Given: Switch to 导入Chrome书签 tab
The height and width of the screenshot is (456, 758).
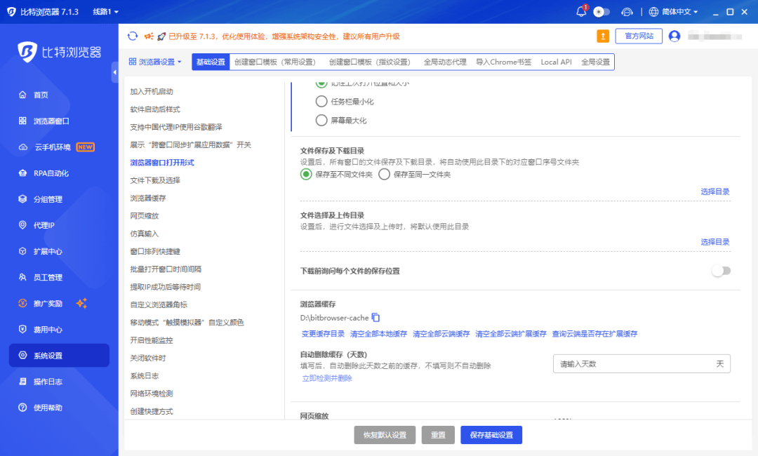Looking at the screenshot, I should point(503,62).
